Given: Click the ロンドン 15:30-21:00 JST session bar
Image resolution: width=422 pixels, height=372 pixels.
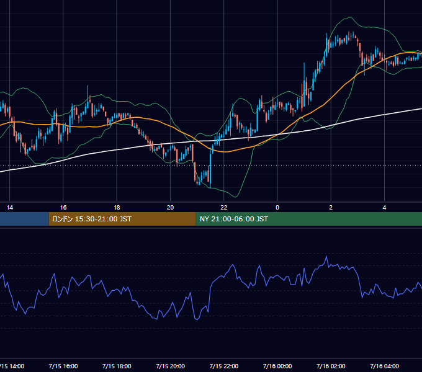Looking at the screenshot, I should (122, 219).
